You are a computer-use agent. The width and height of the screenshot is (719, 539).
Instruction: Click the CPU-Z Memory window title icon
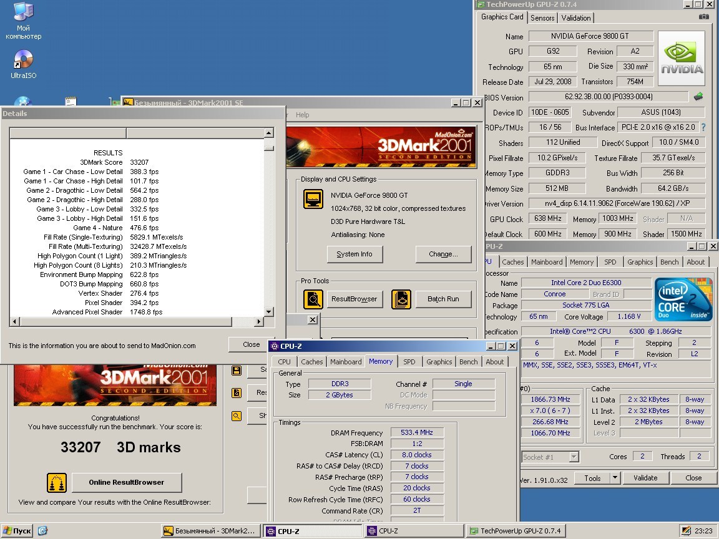click(275, 346)
